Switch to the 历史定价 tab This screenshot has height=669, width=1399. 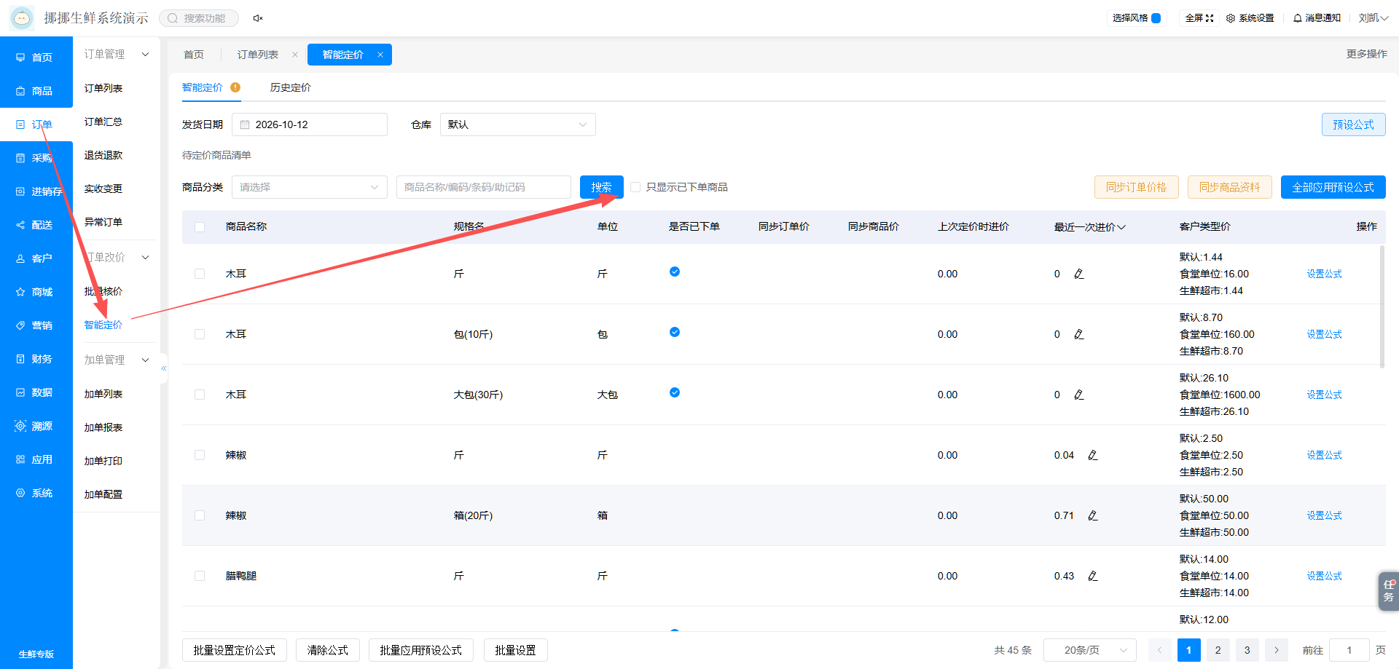pos(290,87)
